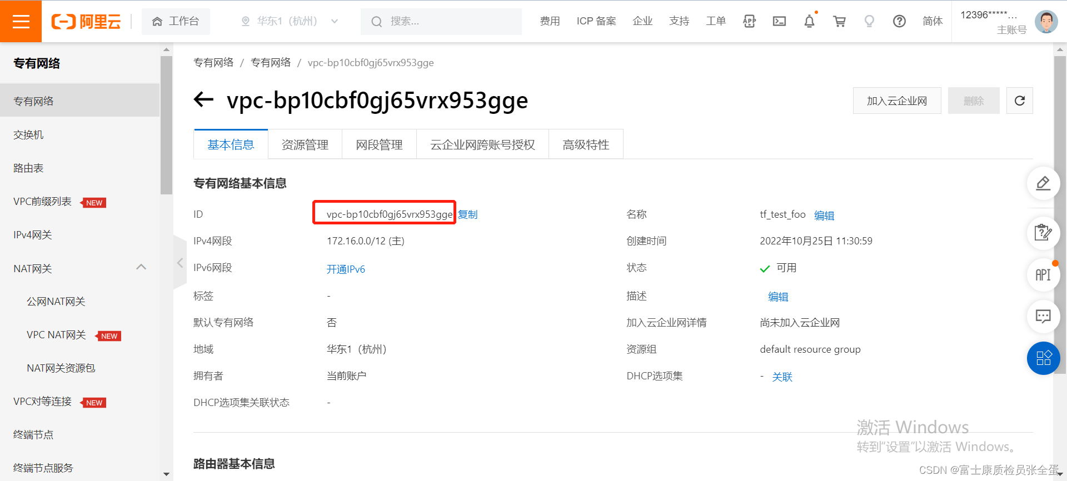This screenshot has height=481, width=1067.
Task: Open the 费用 menu
Action: click(550, 21)
